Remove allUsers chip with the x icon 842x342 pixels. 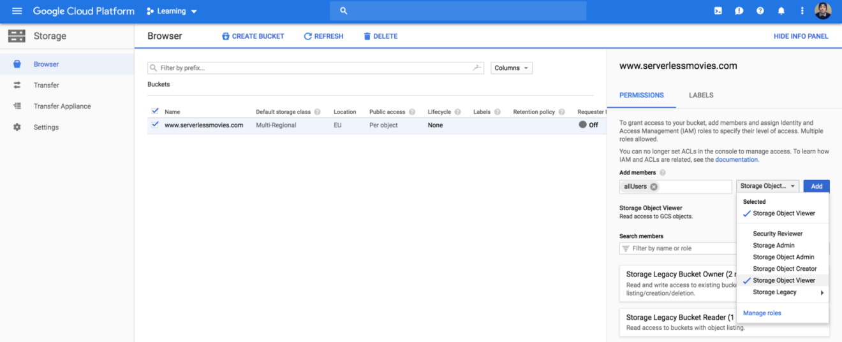click(654, 187)
